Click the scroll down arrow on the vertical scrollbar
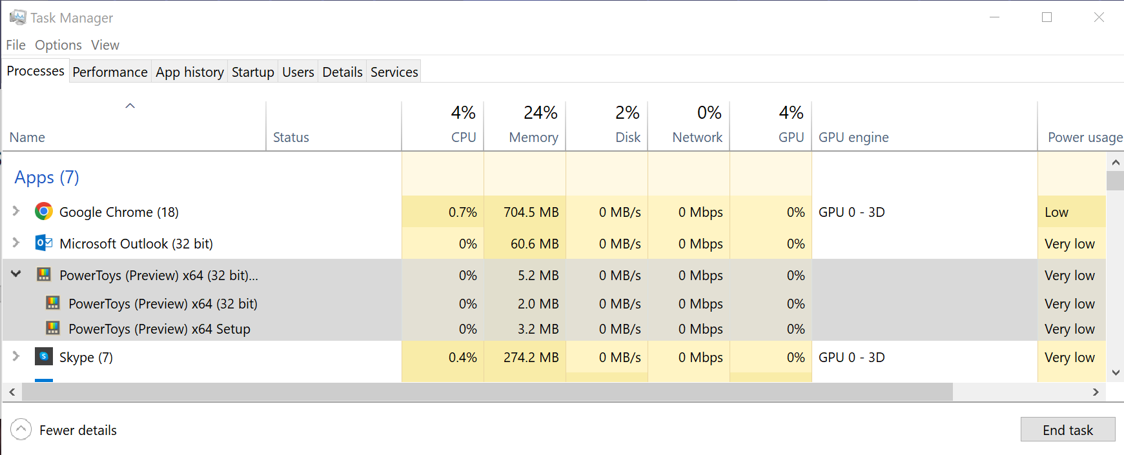Screen dimensions: 1124x455 click(1116, 372)
